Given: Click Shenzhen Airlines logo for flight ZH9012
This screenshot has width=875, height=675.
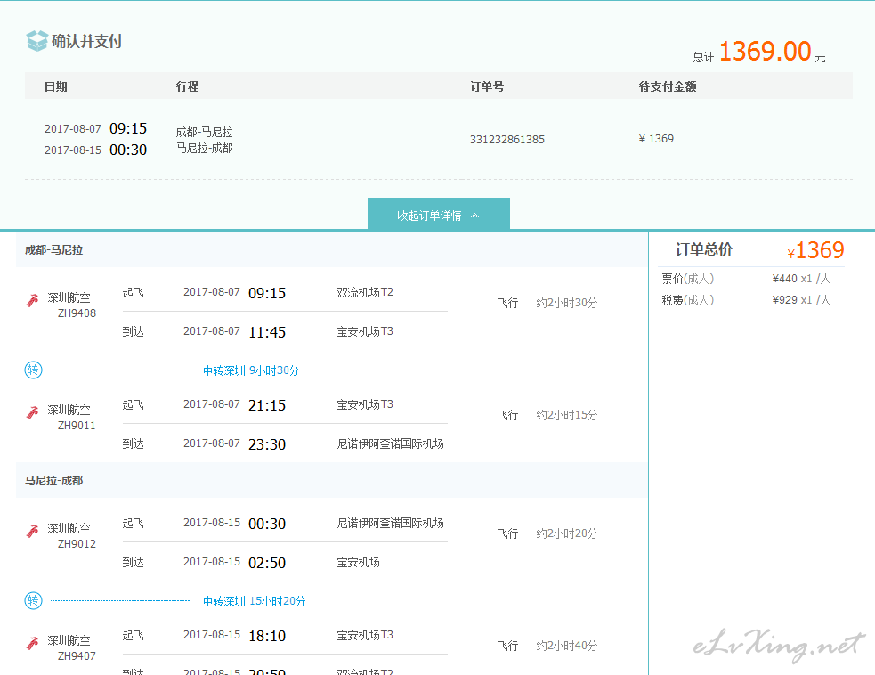Looking at the screenshot, I should point(32,531).
